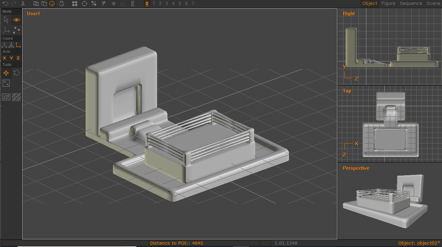
Task: Toggle the X axis constraint
Action: click(4, 58)
